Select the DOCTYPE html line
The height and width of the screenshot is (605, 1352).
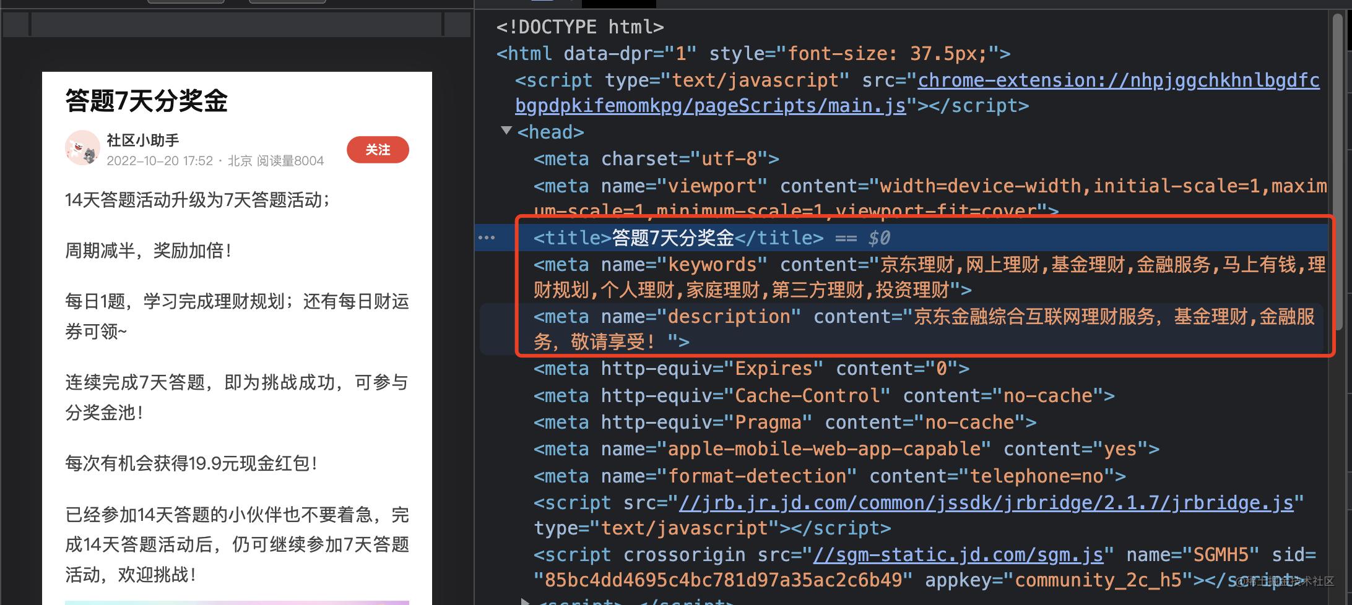tap(579, 27)
